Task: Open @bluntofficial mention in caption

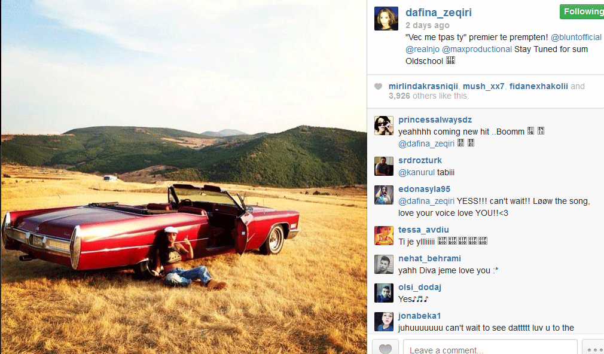Action: coord(576,37)
